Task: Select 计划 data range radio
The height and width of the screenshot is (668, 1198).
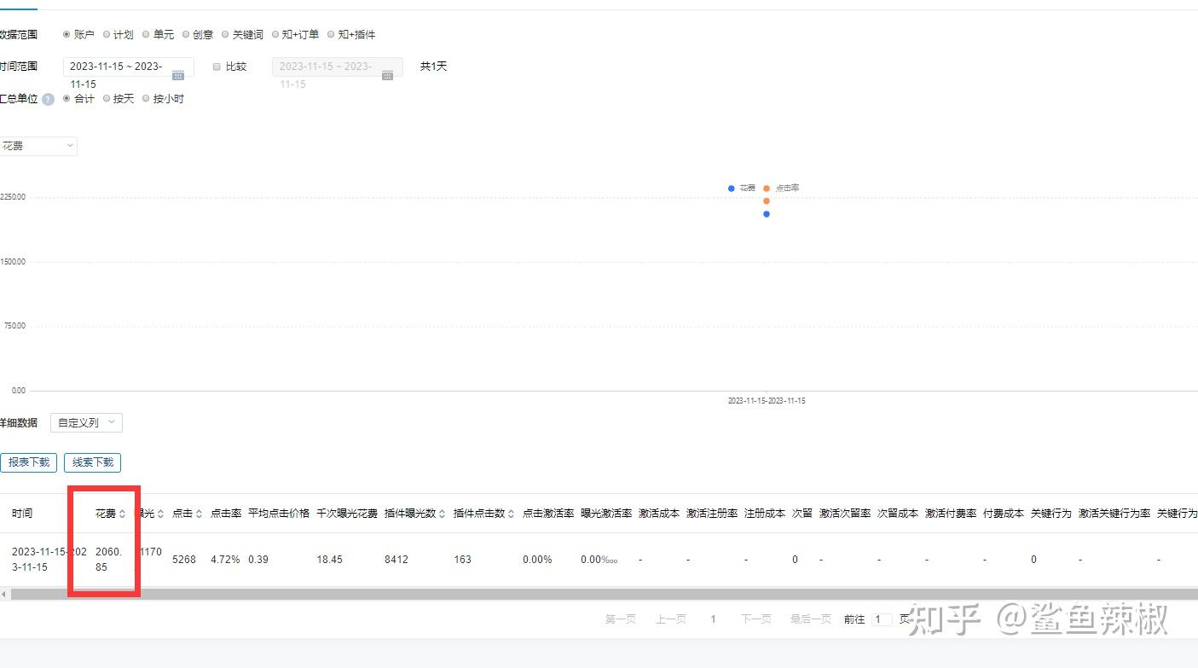Action: pyautogui.click(x=107, y=35)
